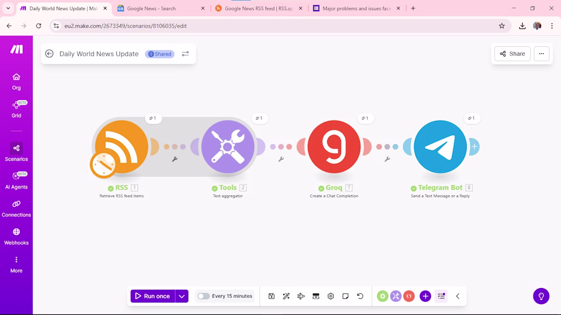Image resolution: width=561 pixels, height=315 pixels.
Task: Open wrench filter between Groq and Telegram
Action: click(387, 159)
